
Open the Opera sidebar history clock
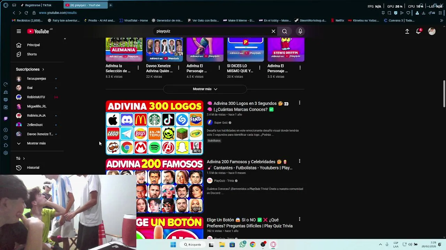point(6,137)
